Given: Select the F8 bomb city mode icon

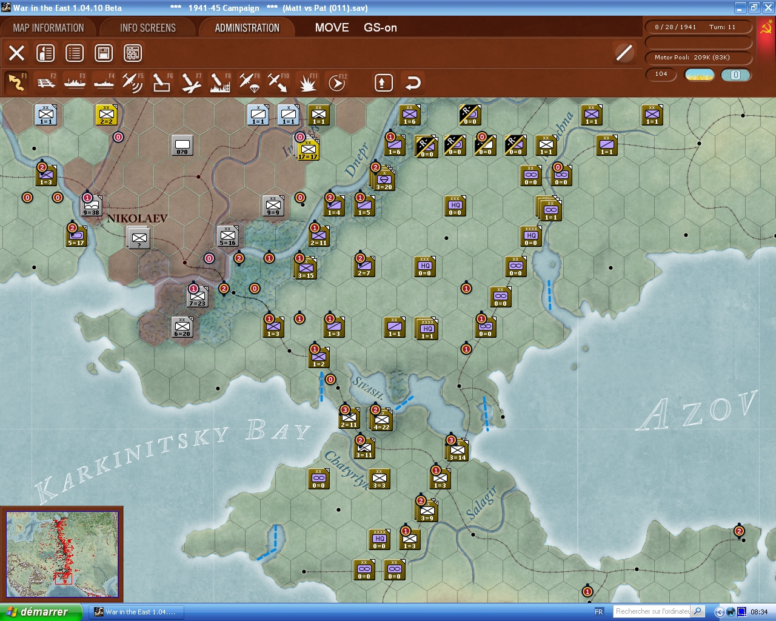Looking at the screenshot, I should point(220,82).
